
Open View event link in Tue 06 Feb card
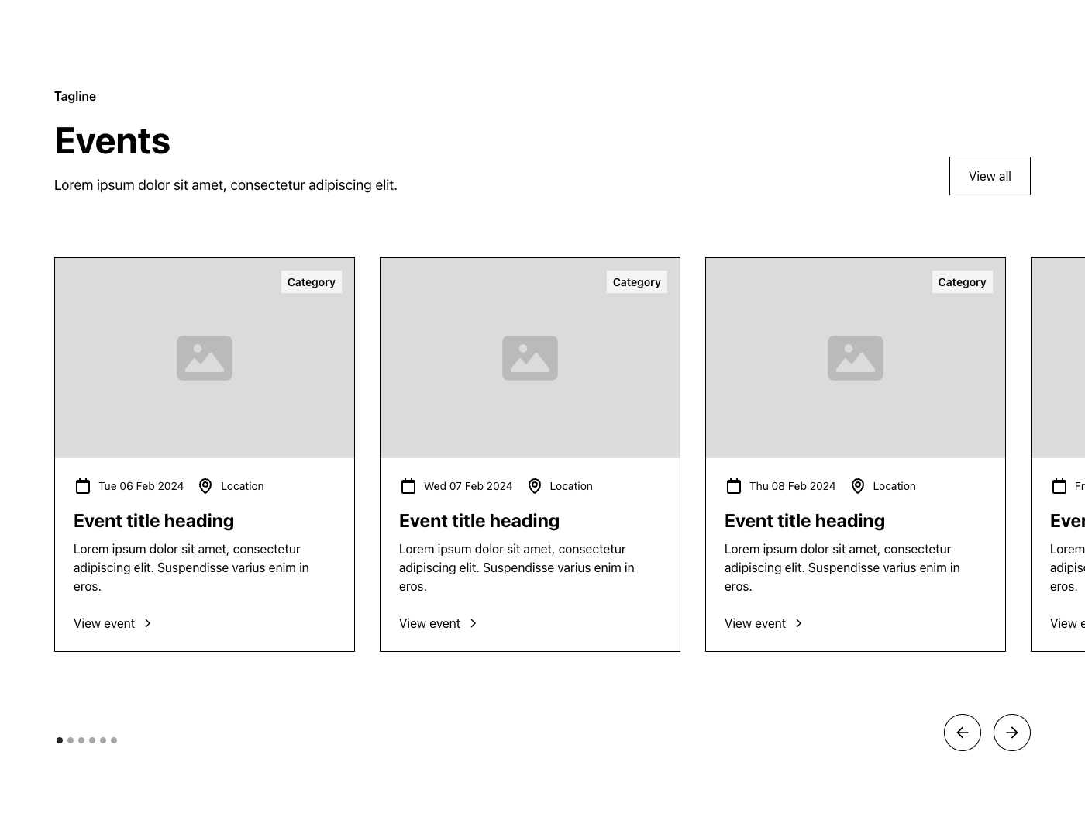coord(113,623)
